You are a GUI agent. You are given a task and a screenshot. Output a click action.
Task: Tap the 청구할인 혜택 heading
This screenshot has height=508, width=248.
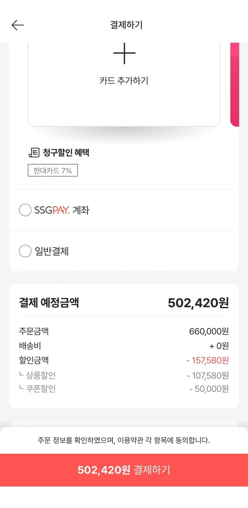coord(66,153)
